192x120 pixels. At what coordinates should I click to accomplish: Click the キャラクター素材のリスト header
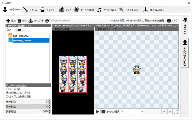pos(28,26)
